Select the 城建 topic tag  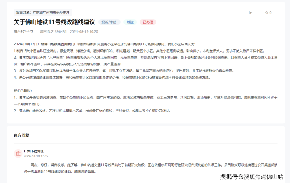pos(130,22)
